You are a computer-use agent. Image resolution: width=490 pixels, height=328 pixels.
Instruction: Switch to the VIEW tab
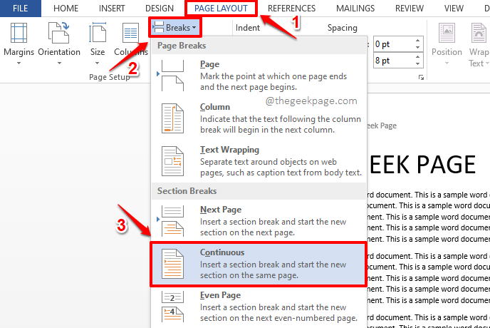(x=454, y=8)
